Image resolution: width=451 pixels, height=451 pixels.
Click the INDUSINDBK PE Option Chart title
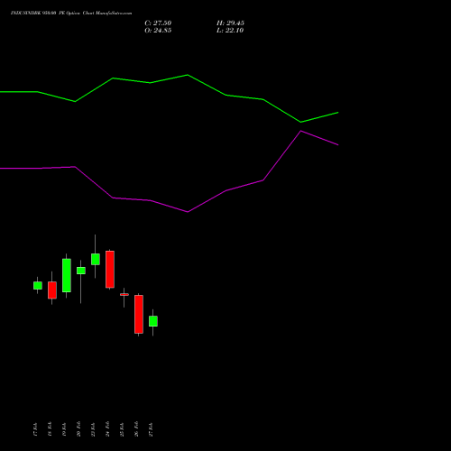(x=71, y=14)
